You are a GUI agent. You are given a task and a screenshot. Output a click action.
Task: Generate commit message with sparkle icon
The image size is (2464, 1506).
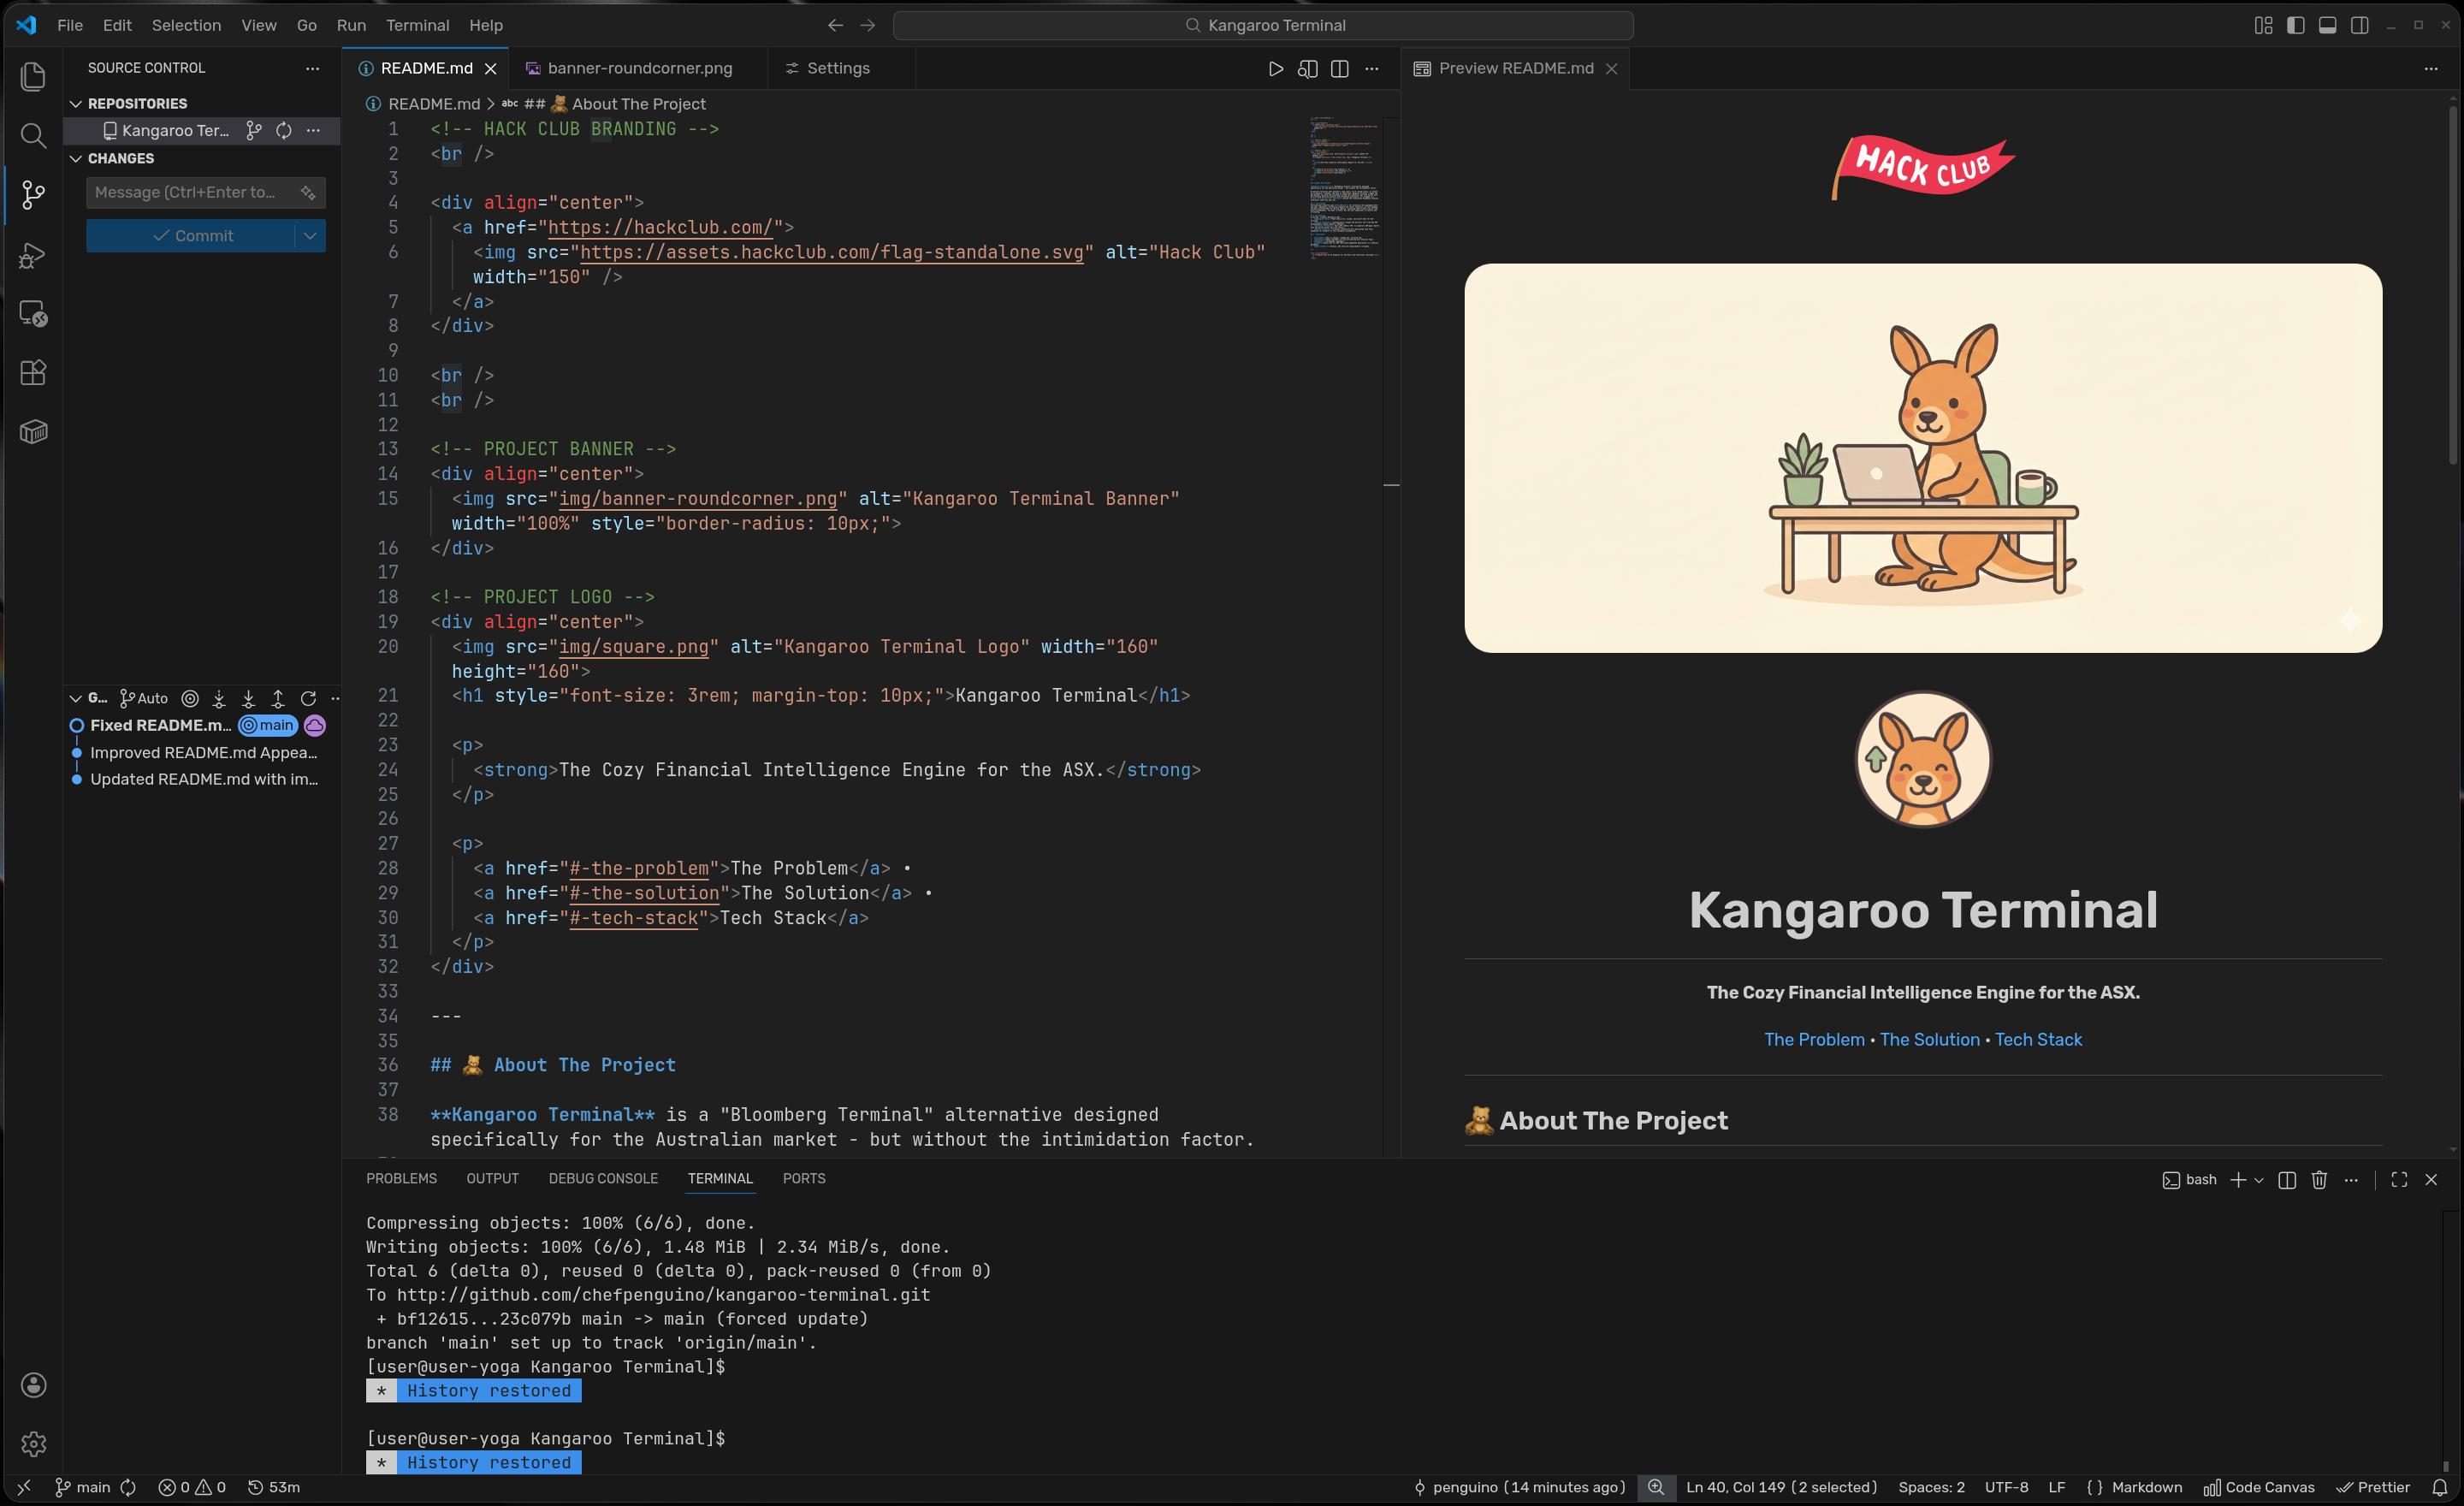pyautogui.click(x=307, y=192)
